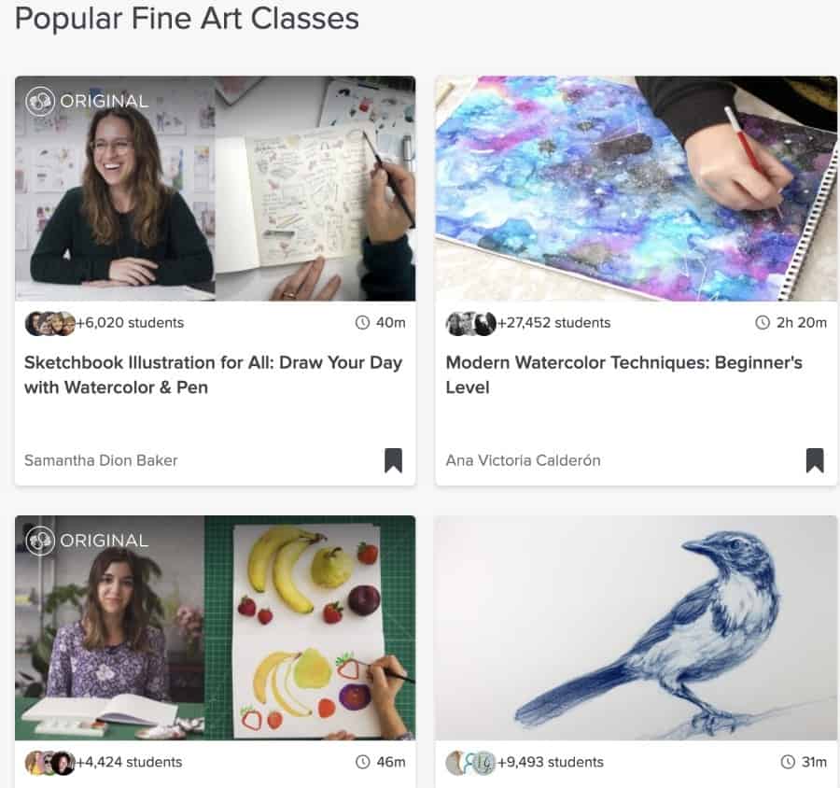Click the clock icon beside 31m
Viewport: 840px width, 788px height.
[788, 762]
